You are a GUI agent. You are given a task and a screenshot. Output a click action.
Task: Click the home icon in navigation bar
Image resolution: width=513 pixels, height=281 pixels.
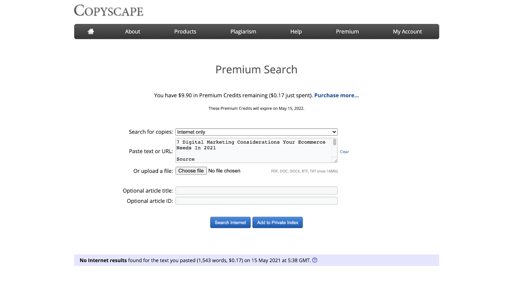[91, 31]
